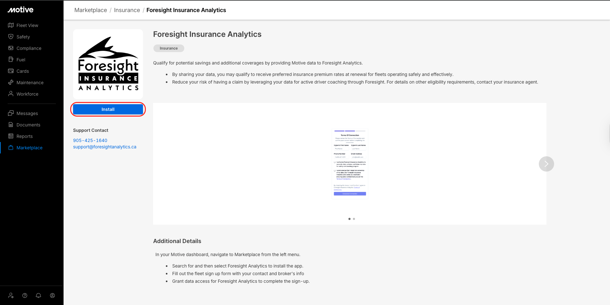Viewport: 610px width, 305px height.
Task: Open notifications bell icon
Action: [x=38, y=295]
